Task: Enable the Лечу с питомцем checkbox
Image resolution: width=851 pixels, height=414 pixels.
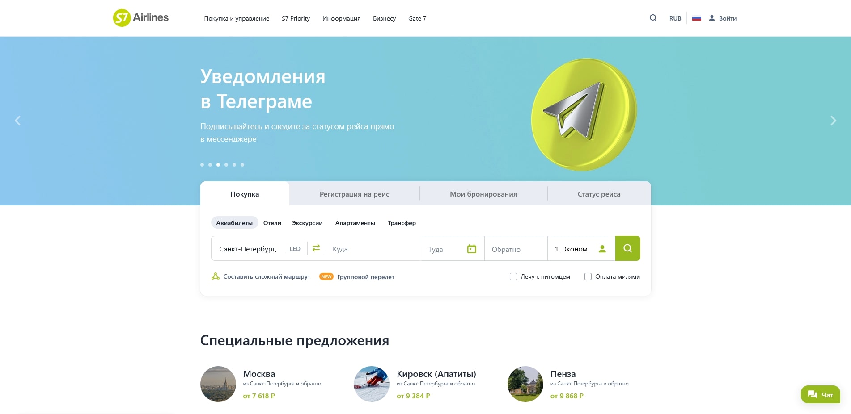Action: point(513,276)
